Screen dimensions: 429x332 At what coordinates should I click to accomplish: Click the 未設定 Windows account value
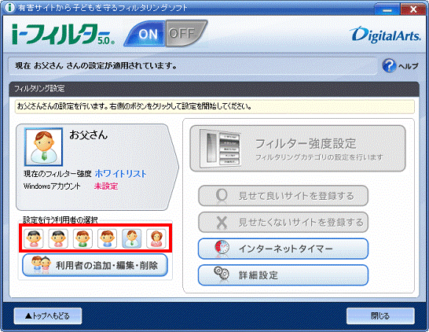click(106, 186)
